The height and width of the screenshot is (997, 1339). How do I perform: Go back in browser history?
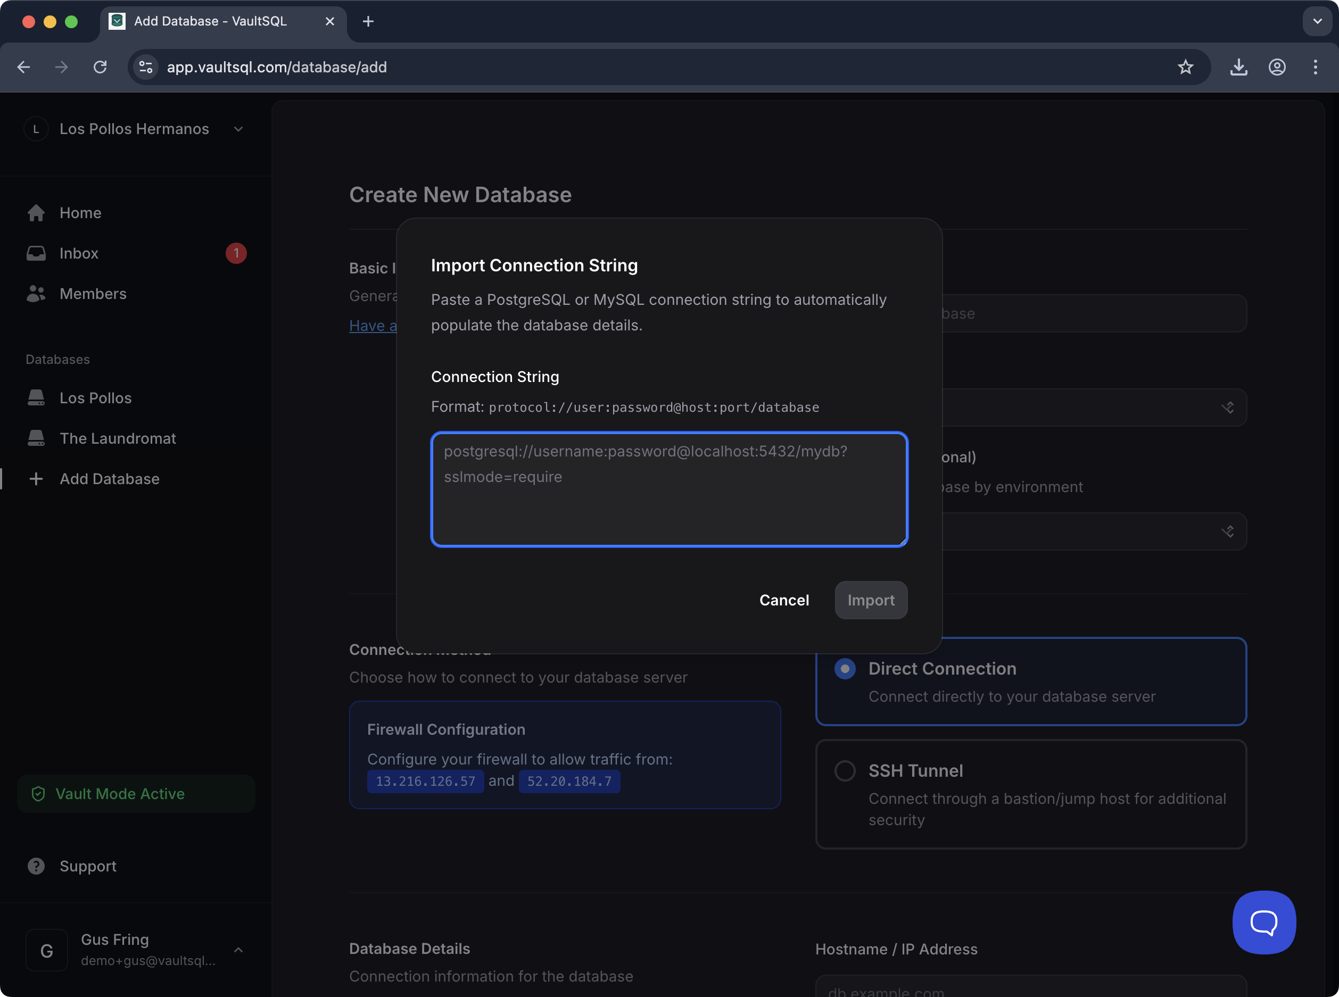[x=23, y=67]
